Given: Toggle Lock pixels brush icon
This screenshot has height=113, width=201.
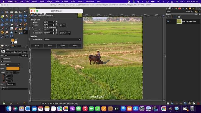Looking at the screenshot, I should tap(171, 17).
